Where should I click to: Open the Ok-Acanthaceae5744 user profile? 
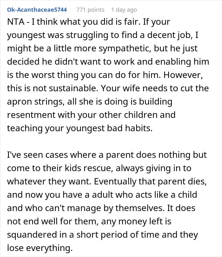coord(37,10)
